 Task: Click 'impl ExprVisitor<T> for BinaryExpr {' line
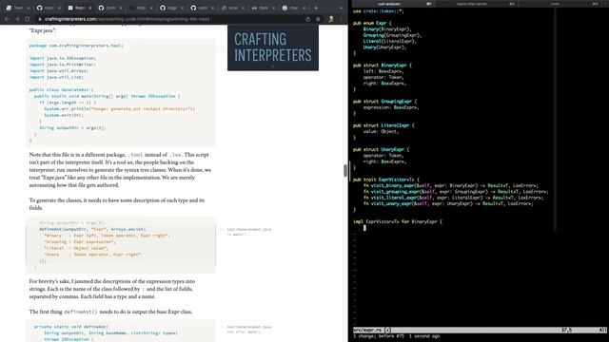coord(398,221)
